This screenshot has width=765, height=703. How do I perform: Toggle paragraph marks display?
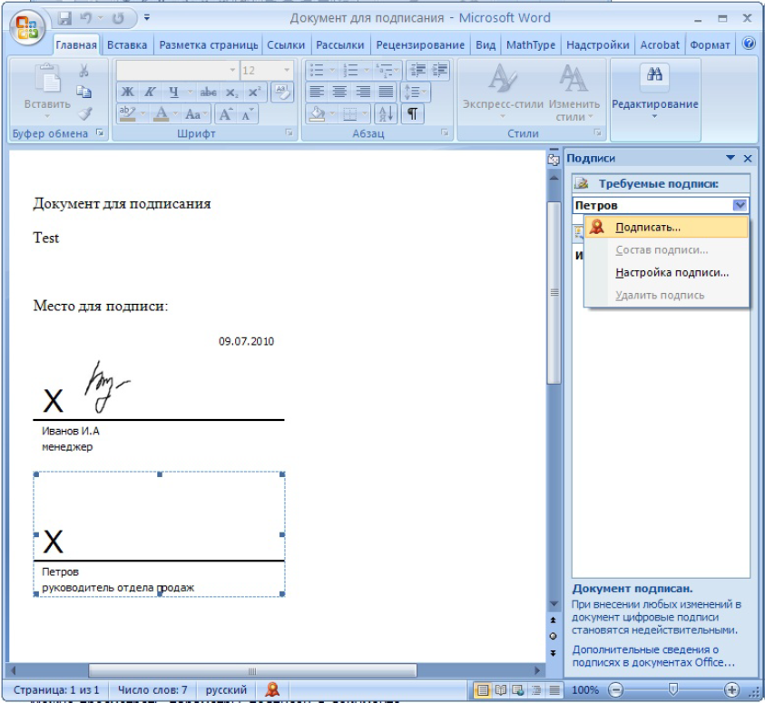[x=413, y=114]
